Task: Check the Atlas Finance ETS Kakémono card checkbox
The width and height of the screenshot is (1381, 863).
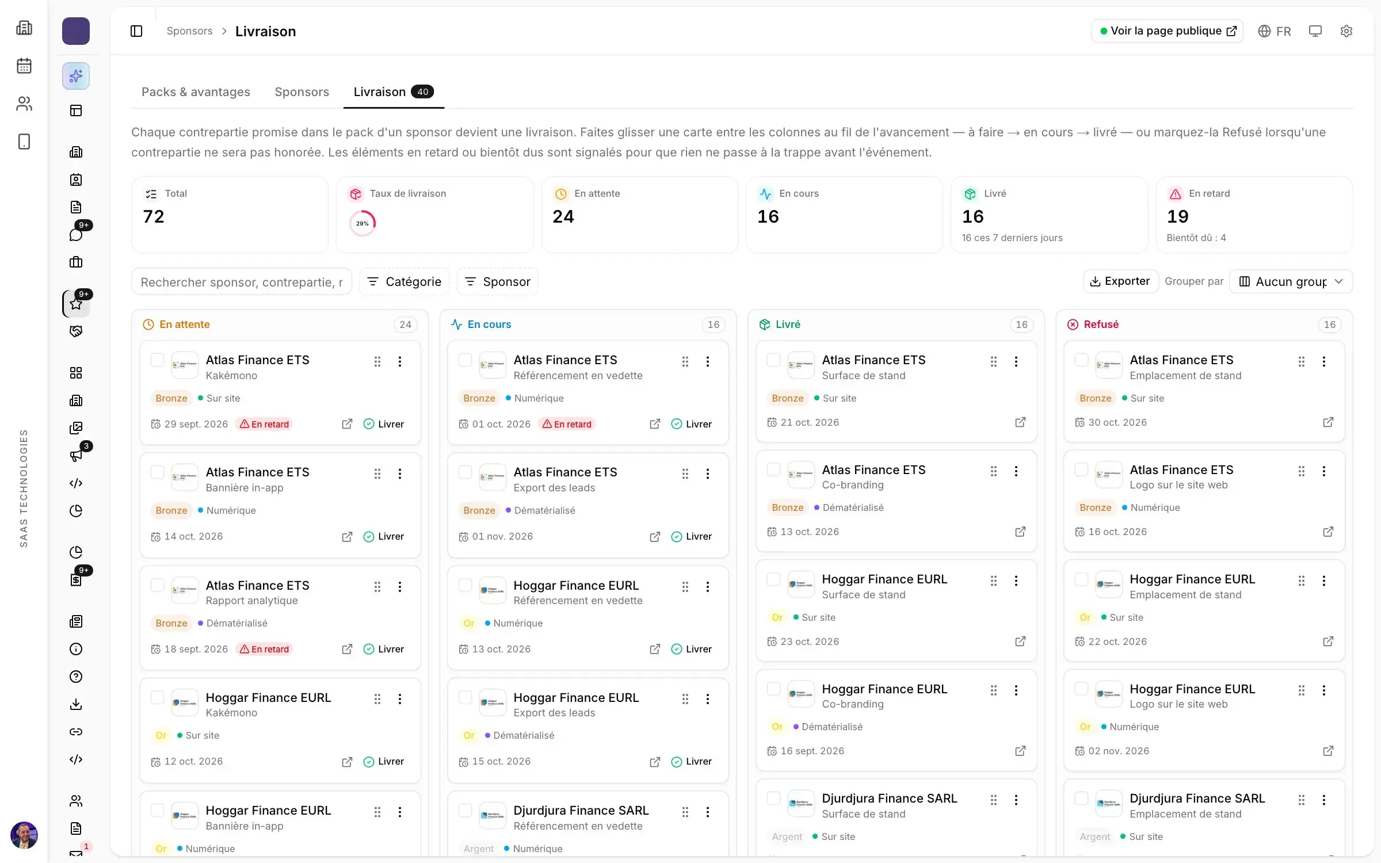Action: (x=157, y=360)
